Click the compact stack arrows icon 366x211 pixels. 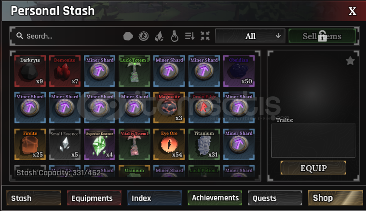205,36
